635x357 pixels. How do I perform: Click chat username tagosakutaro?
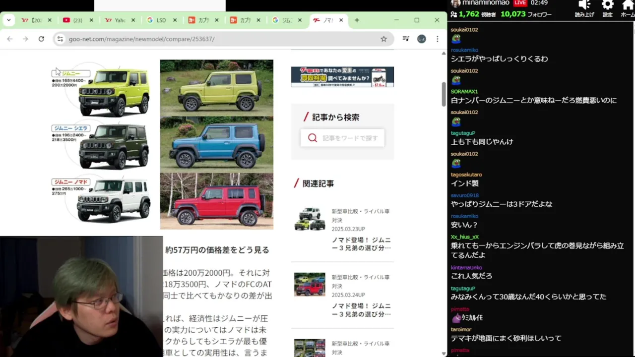coord(466,175)
